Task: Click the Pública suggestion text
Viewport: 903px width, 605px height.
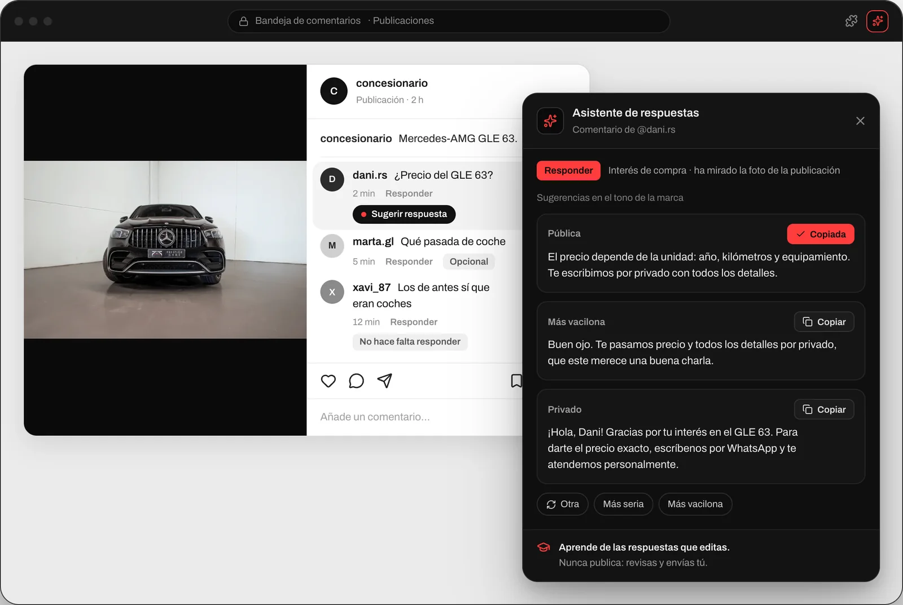Action: 699,265
